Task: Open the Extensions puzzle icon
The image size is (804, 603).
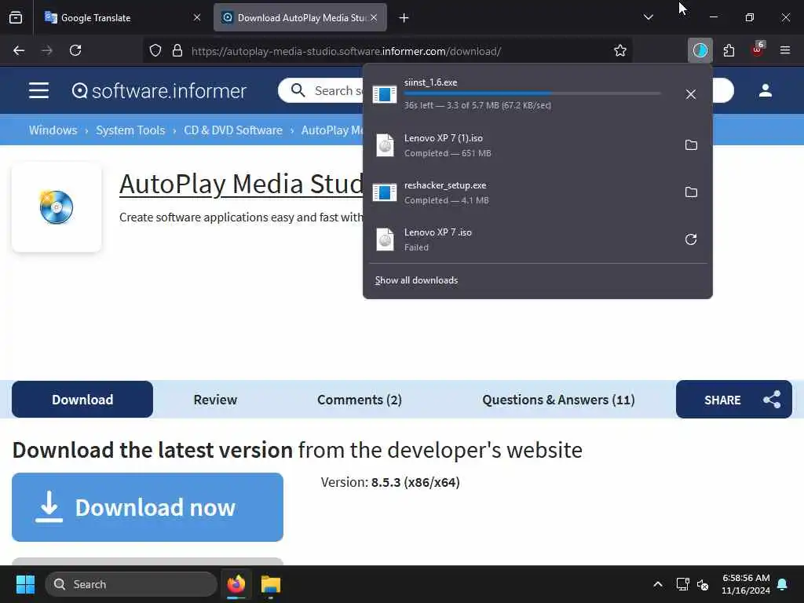Action: [729, 50]
